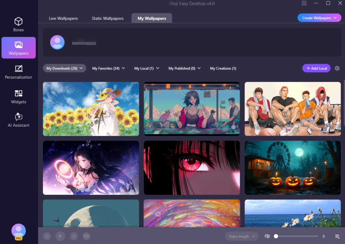This screenshot has width=345, height=244.
Task: Click the PRO account avatar
Action: pyautogui.click(x=19, y=232)
